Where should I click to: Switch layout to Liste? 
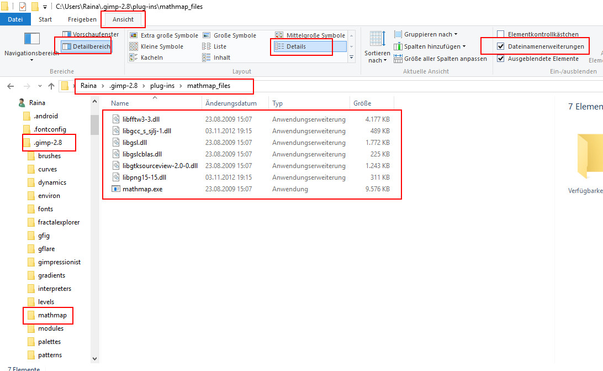click(x=214, y=46)
